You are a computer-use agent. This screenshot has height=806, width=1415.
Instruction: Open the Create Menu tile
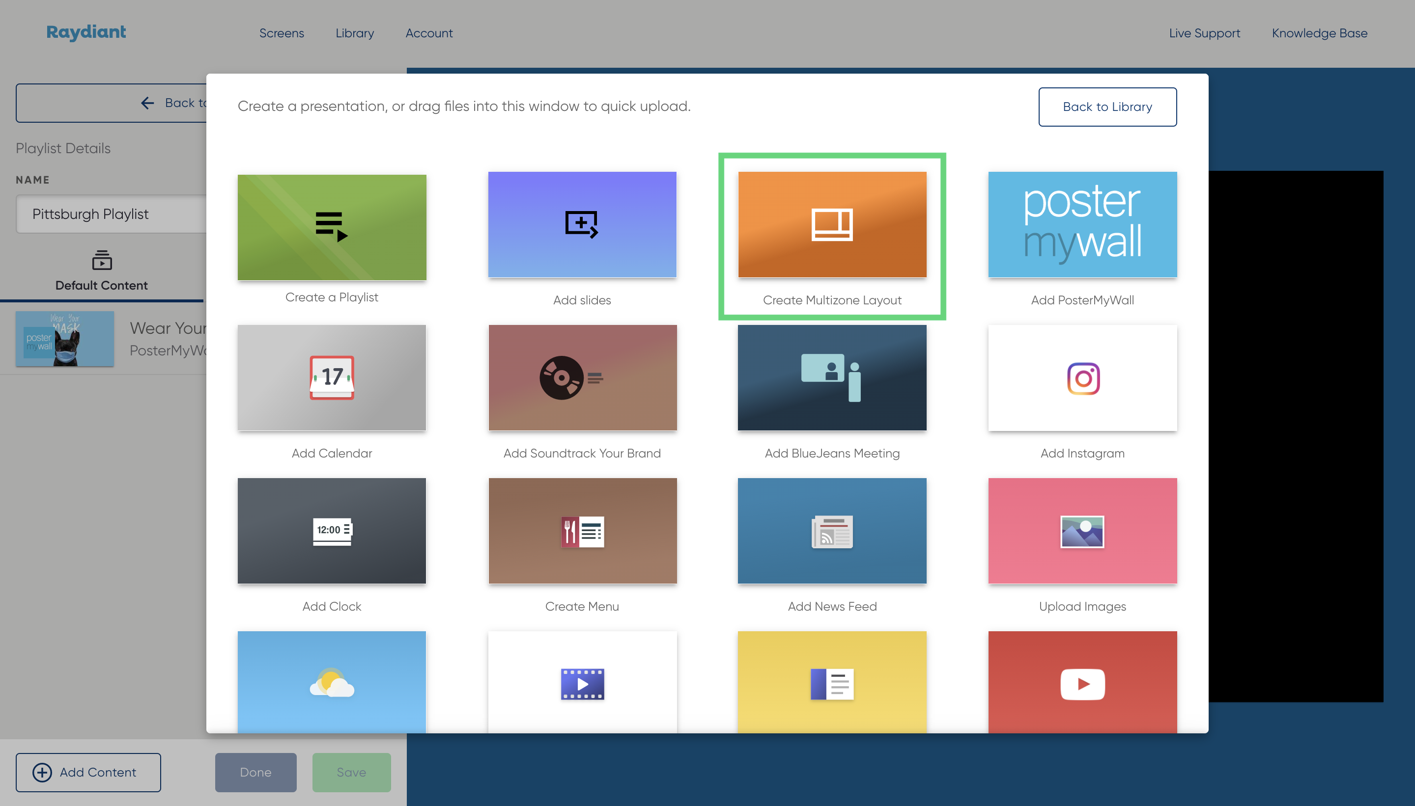point(582,531)
